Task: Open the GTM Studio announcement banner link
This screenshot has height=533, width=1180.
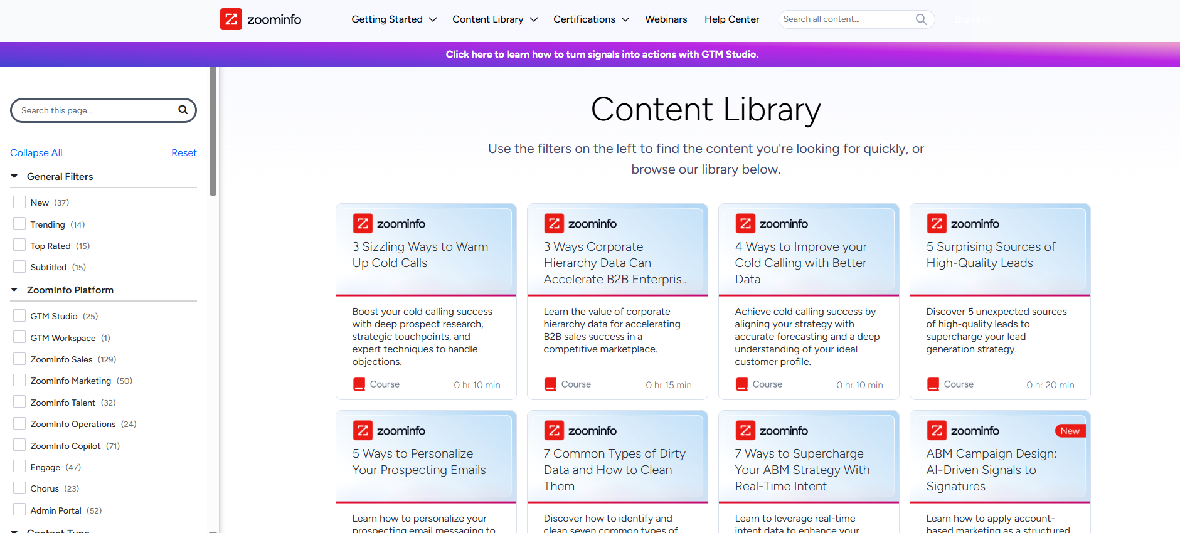Action: point(602,55)
